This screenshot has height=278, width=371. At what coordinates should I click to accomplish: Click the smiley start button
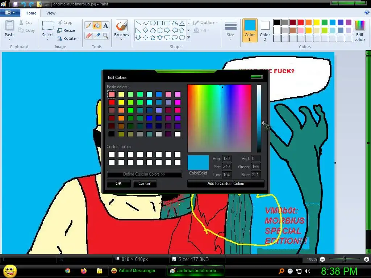click(10, 271)
